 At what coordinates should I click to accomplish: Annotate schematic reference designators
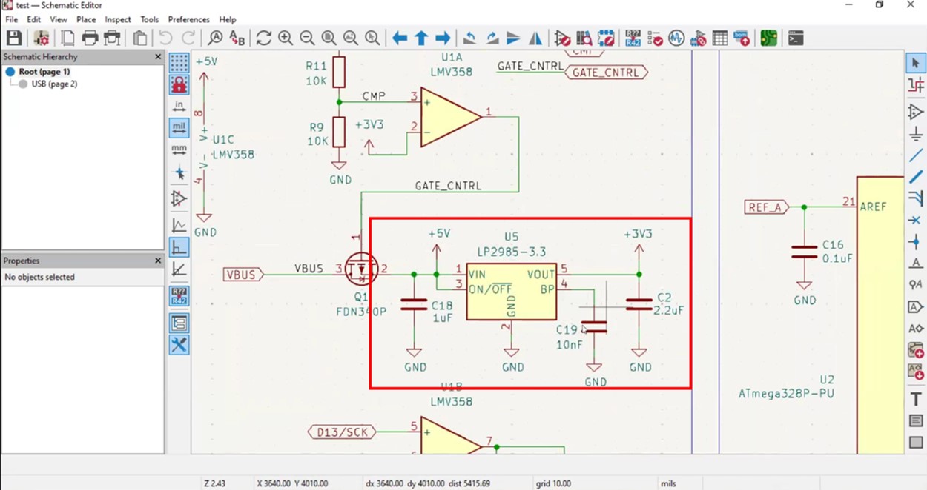(x=633, y=38)
